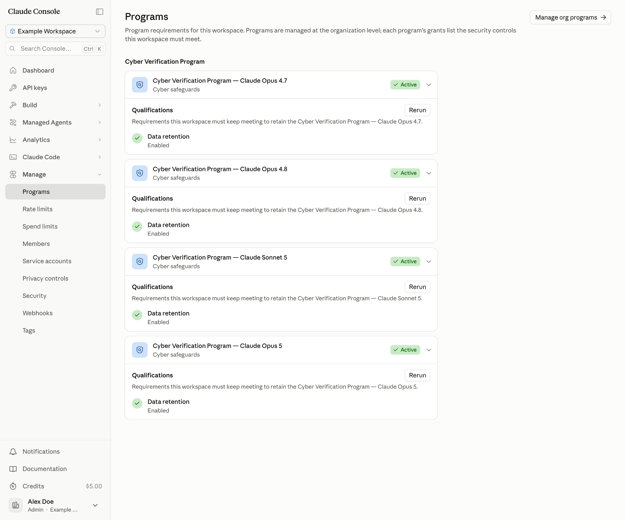Click the Ctrl key hint in the search box
The image size is (625, 520).
coord(88,49)
